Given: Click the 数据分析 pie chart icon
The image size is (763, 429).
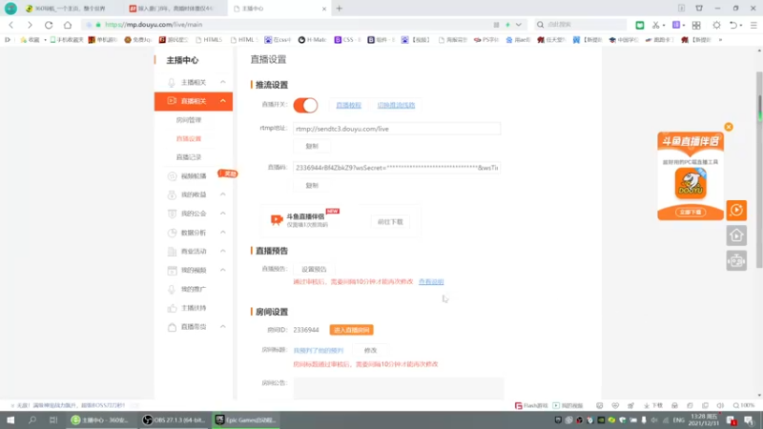Looking at the screenshot, I should (172, 233).
